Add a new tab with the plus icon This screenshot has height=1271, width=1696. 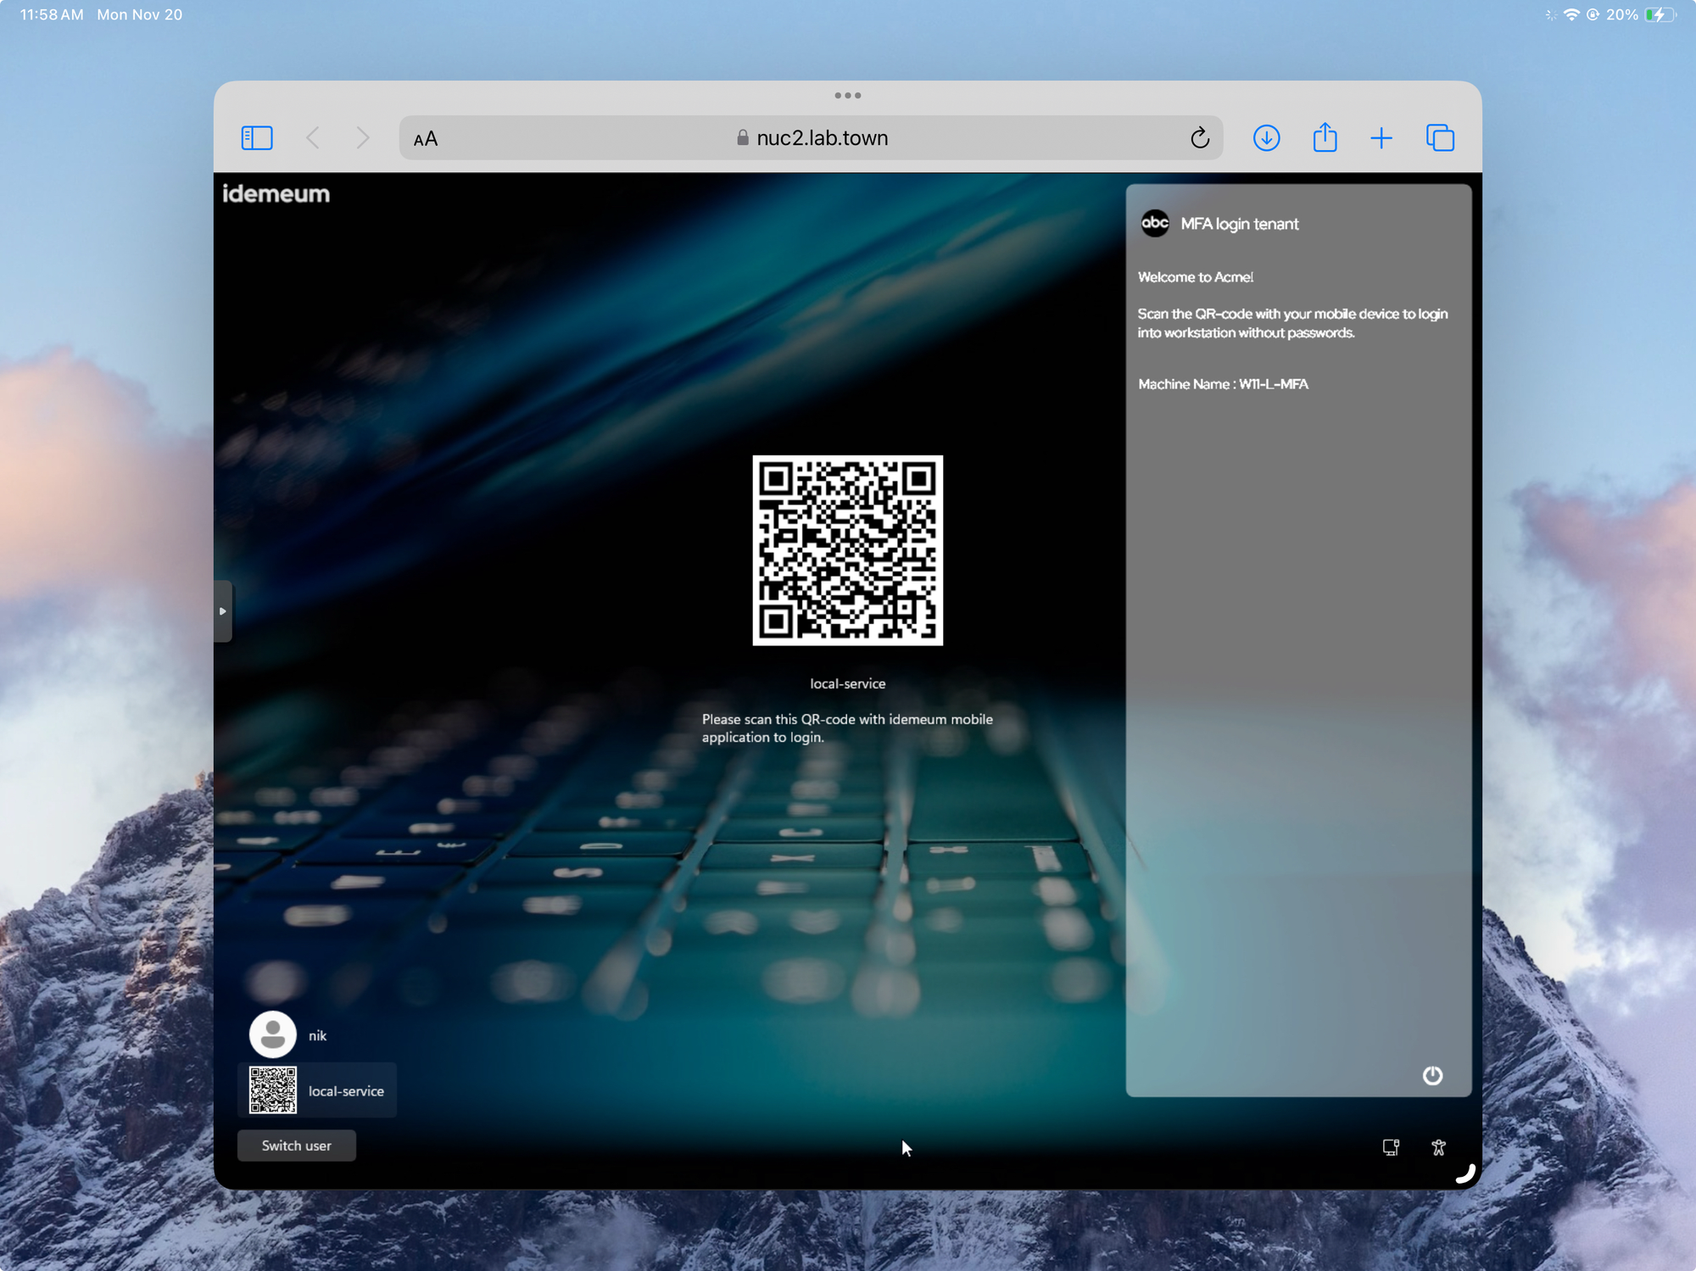click(1381, 137)
